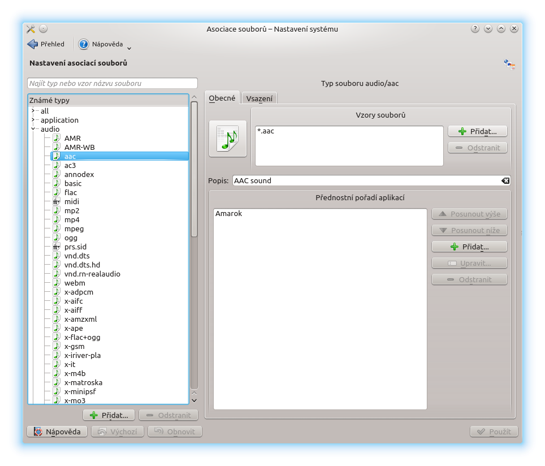Click the music note icon beside AMR
The image size is (545, 466).
click(57, 138)
